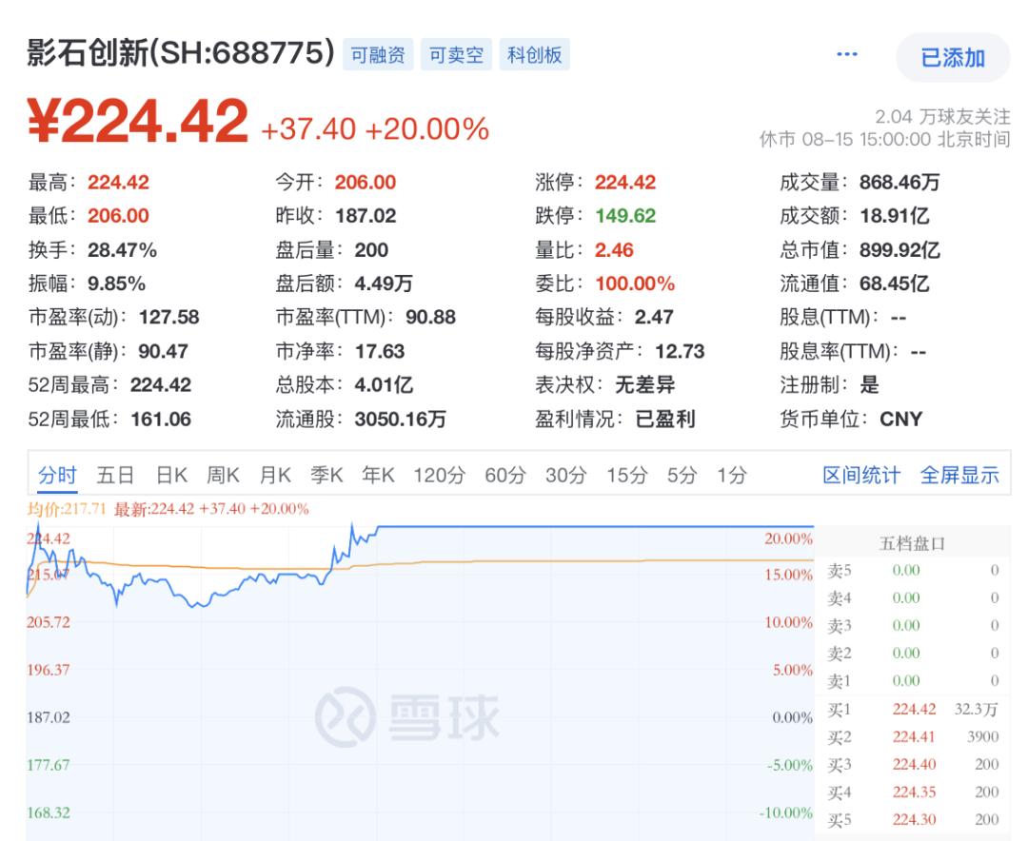1028x841 pixels.
Task: Open the 季K chart tab
Action: [326, 475]
